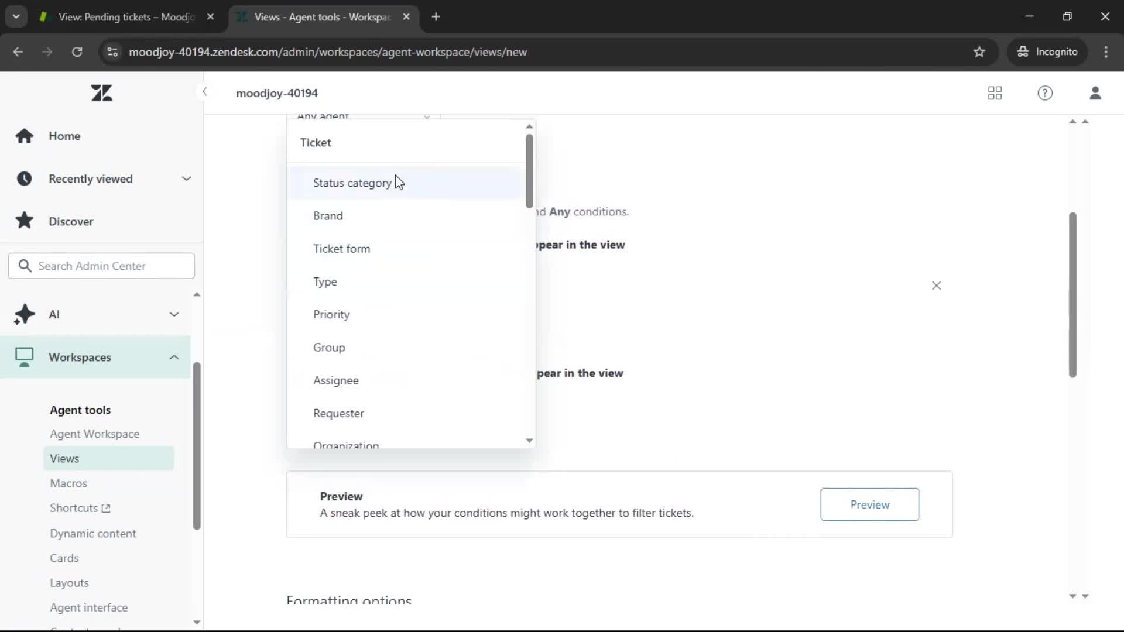Click the Recently viewed clock icon
The image size is (1124, 632).
point(24,178)
